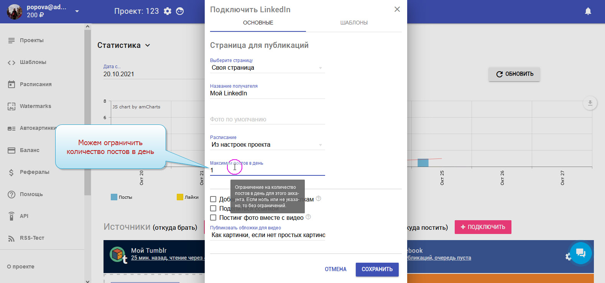Image resolution: width=605 pixels, height=283 pixels.
Task: Click the face icon next to the project title
Action: coord(180,11)
